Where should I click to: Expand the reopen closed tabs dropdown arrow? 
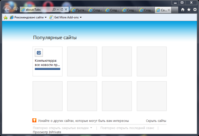[x=91, y=128]
